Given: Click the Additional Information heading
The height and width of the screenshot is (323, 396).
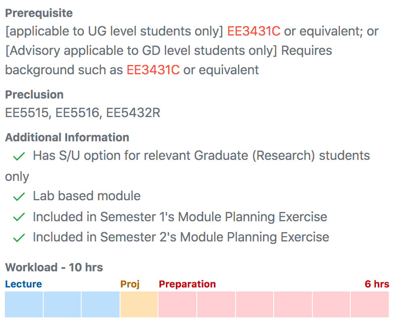Looking at the screenshot, I should 67,137.
